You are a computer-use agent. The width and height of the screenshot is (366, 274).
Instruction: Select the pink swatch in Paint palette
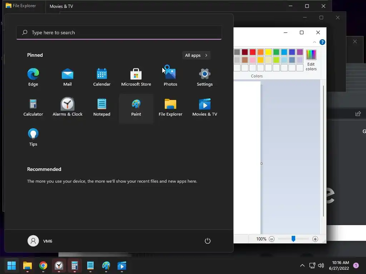253,60
